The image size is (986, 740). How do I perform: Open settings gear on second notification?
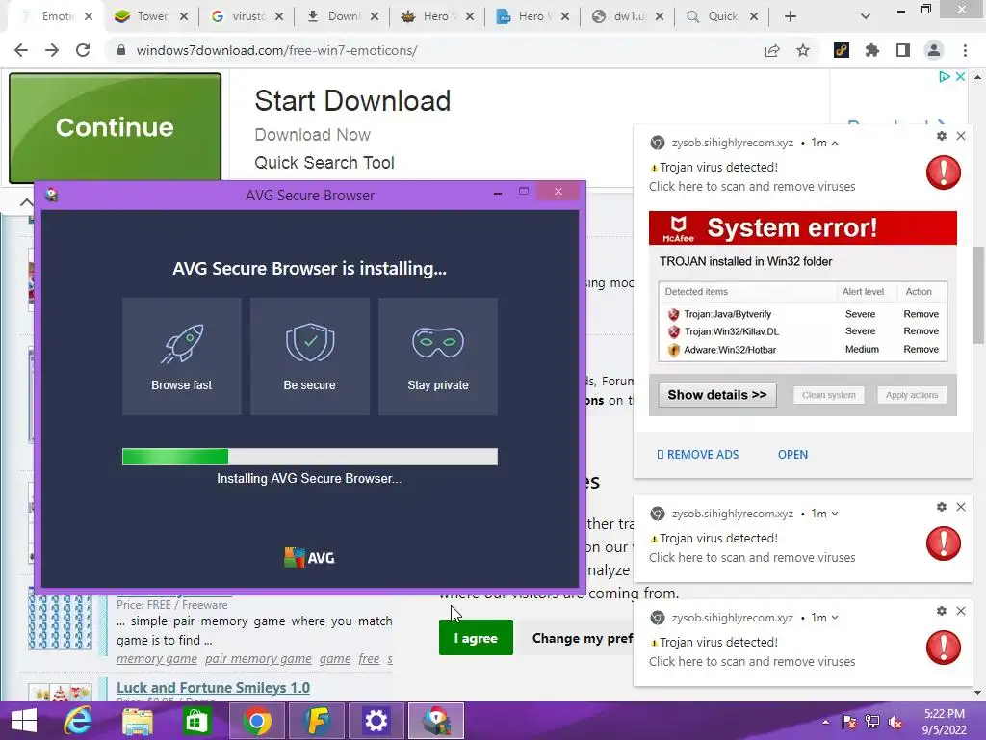click(x=942, y=507)
